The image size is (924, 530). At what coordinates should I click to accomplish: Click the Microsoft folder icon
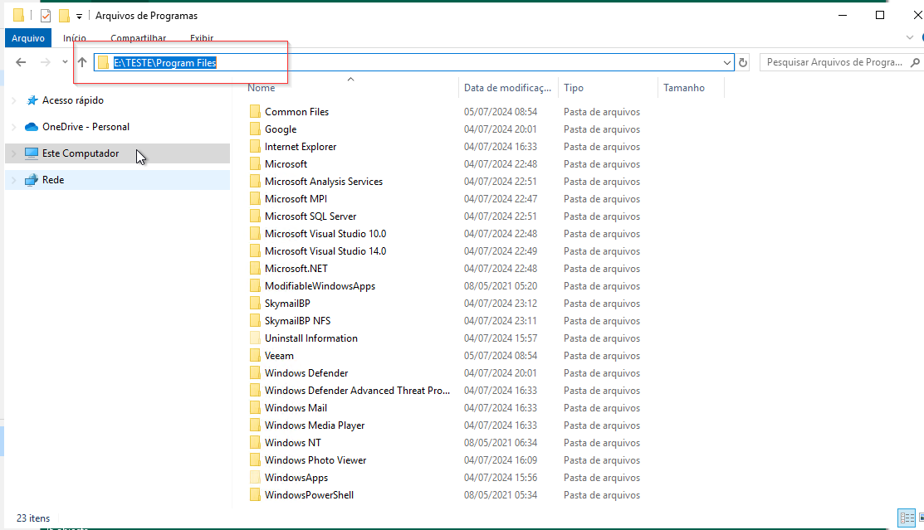pyautogui.click(x=255, y=163)
